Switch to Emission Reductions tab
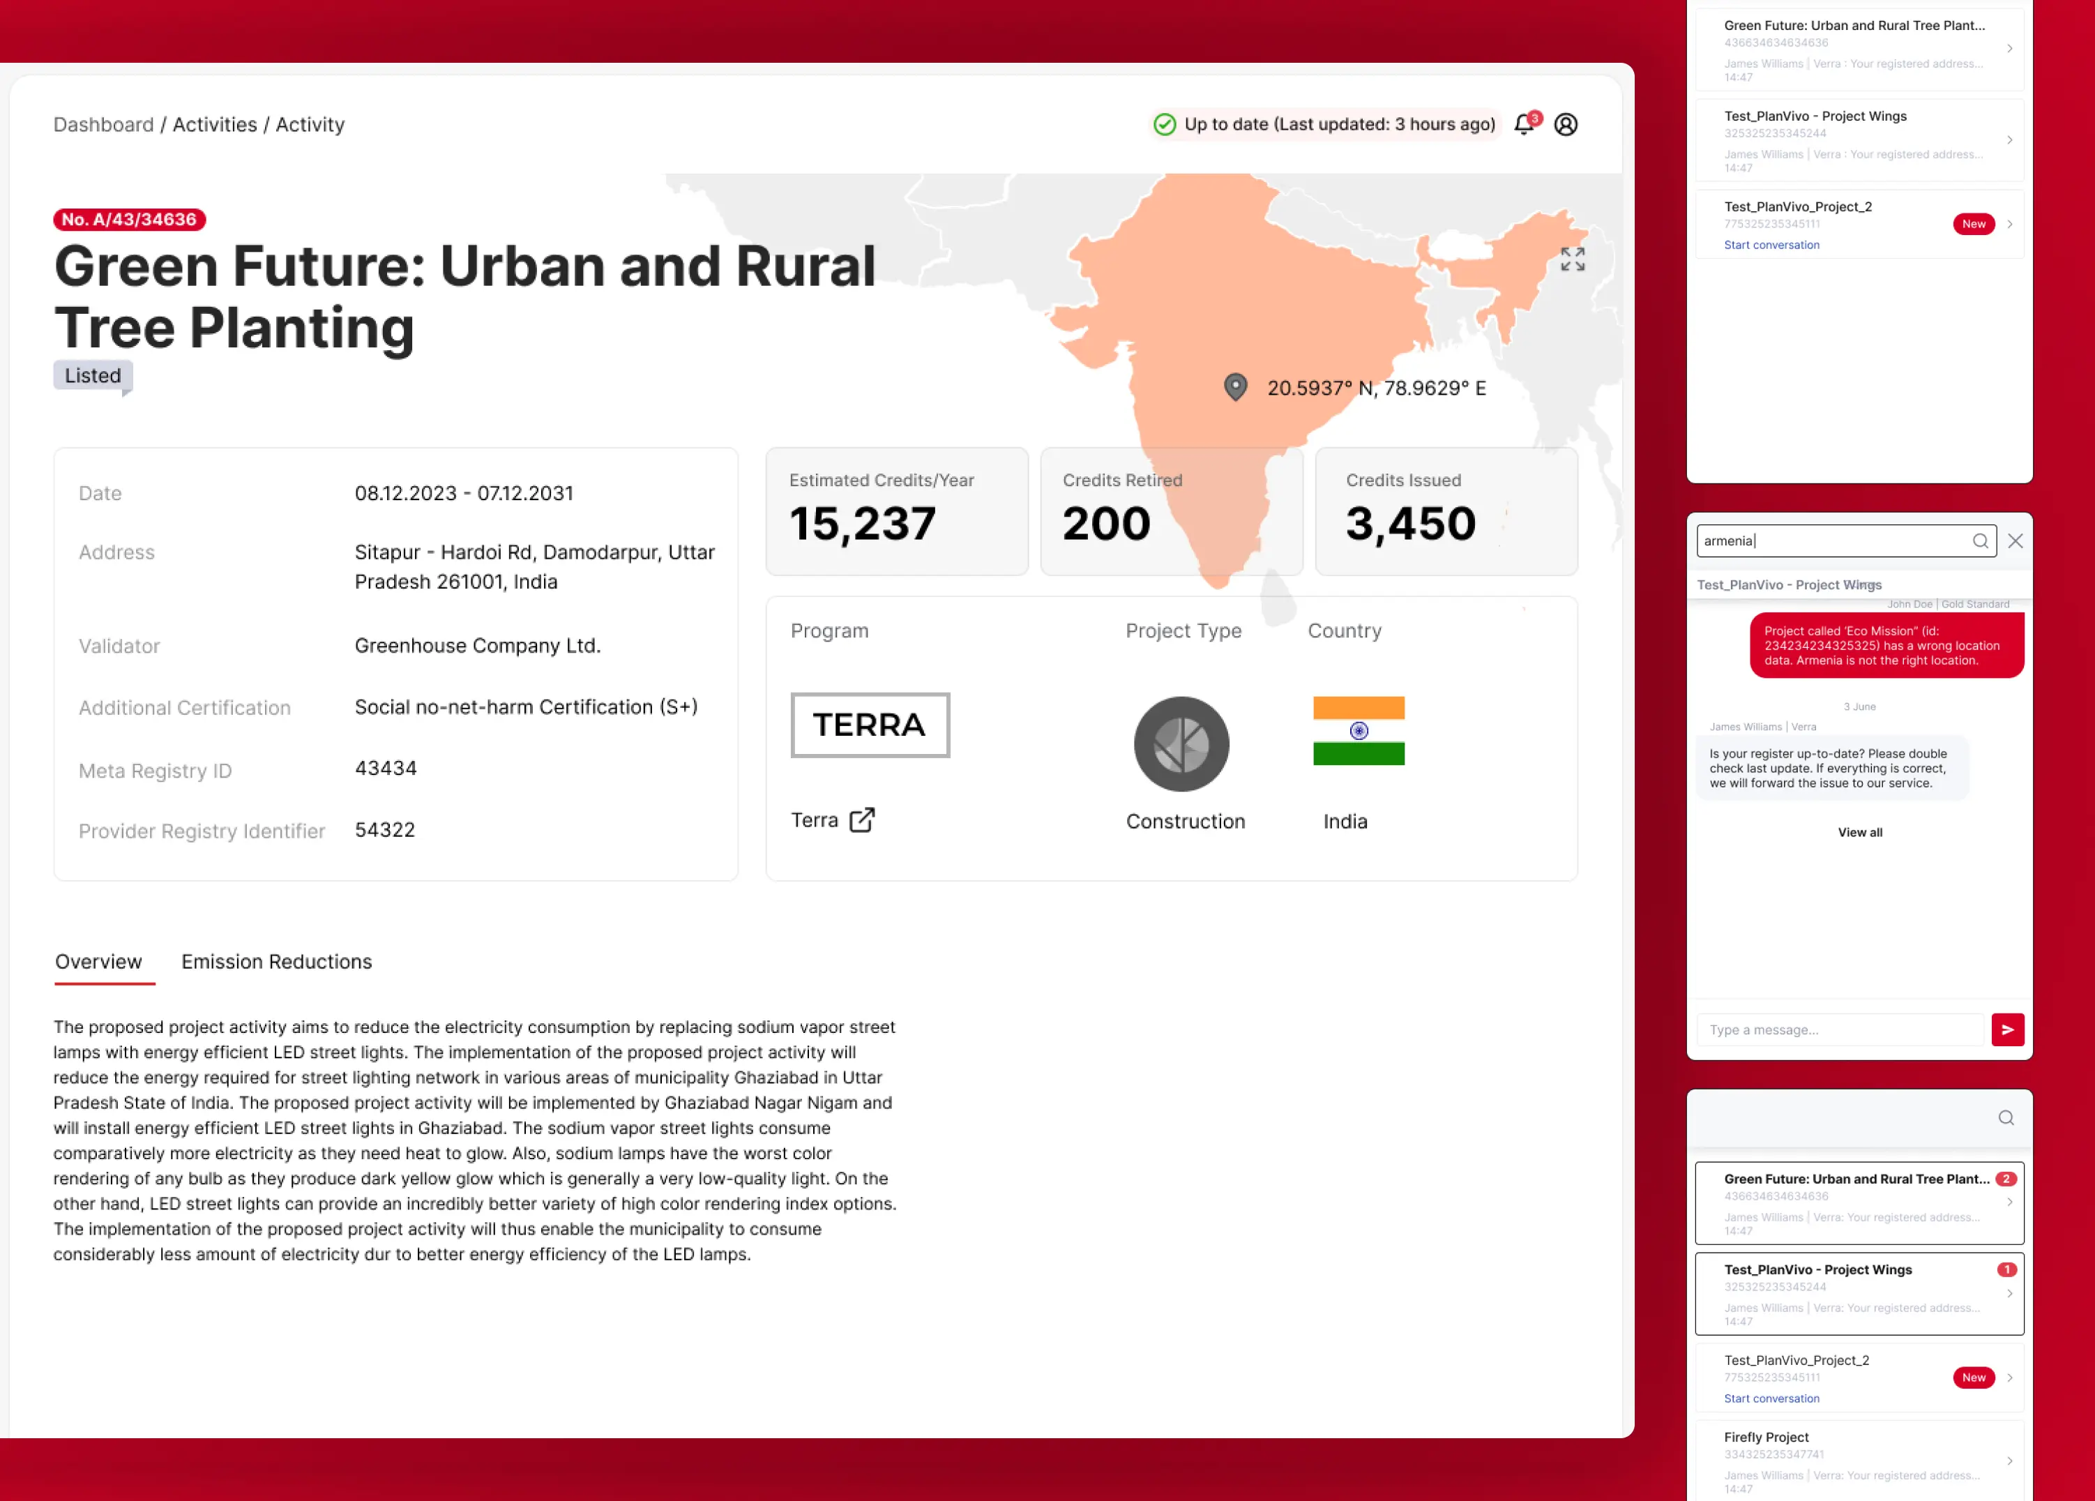This screenshot has width=2095, height=1501. 276,962
